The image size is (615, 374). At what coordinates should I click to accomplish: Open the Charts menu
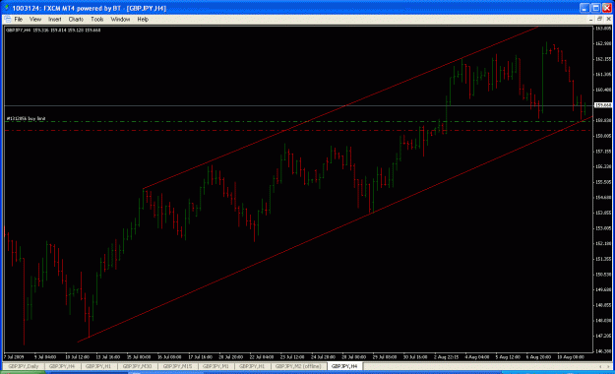coord(76,20)
